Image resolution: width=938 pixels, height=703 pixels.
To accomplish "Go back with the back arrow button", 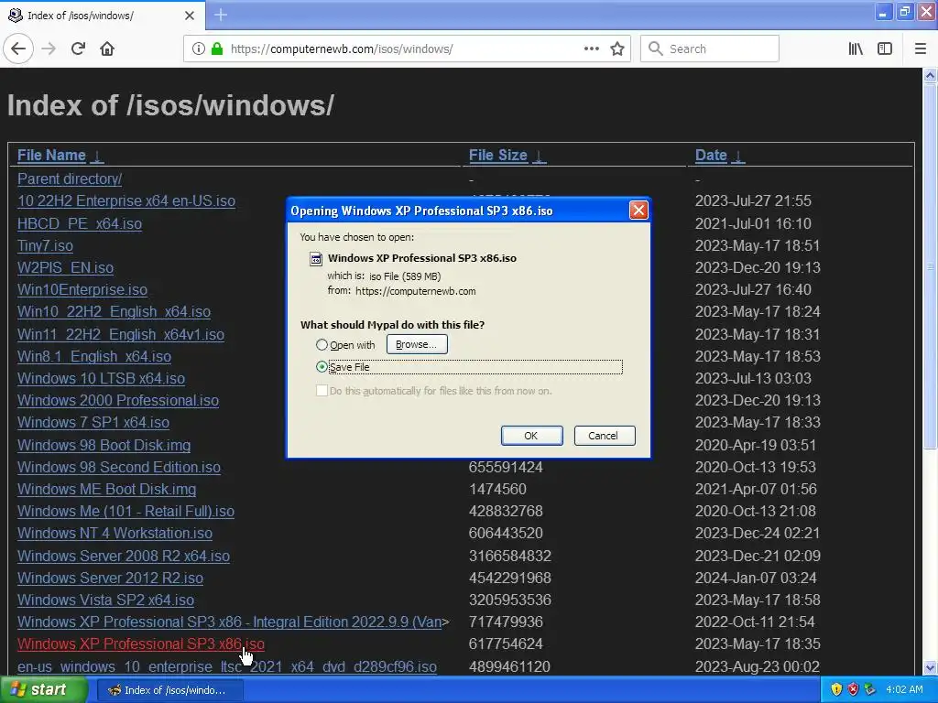I will 18,49.
